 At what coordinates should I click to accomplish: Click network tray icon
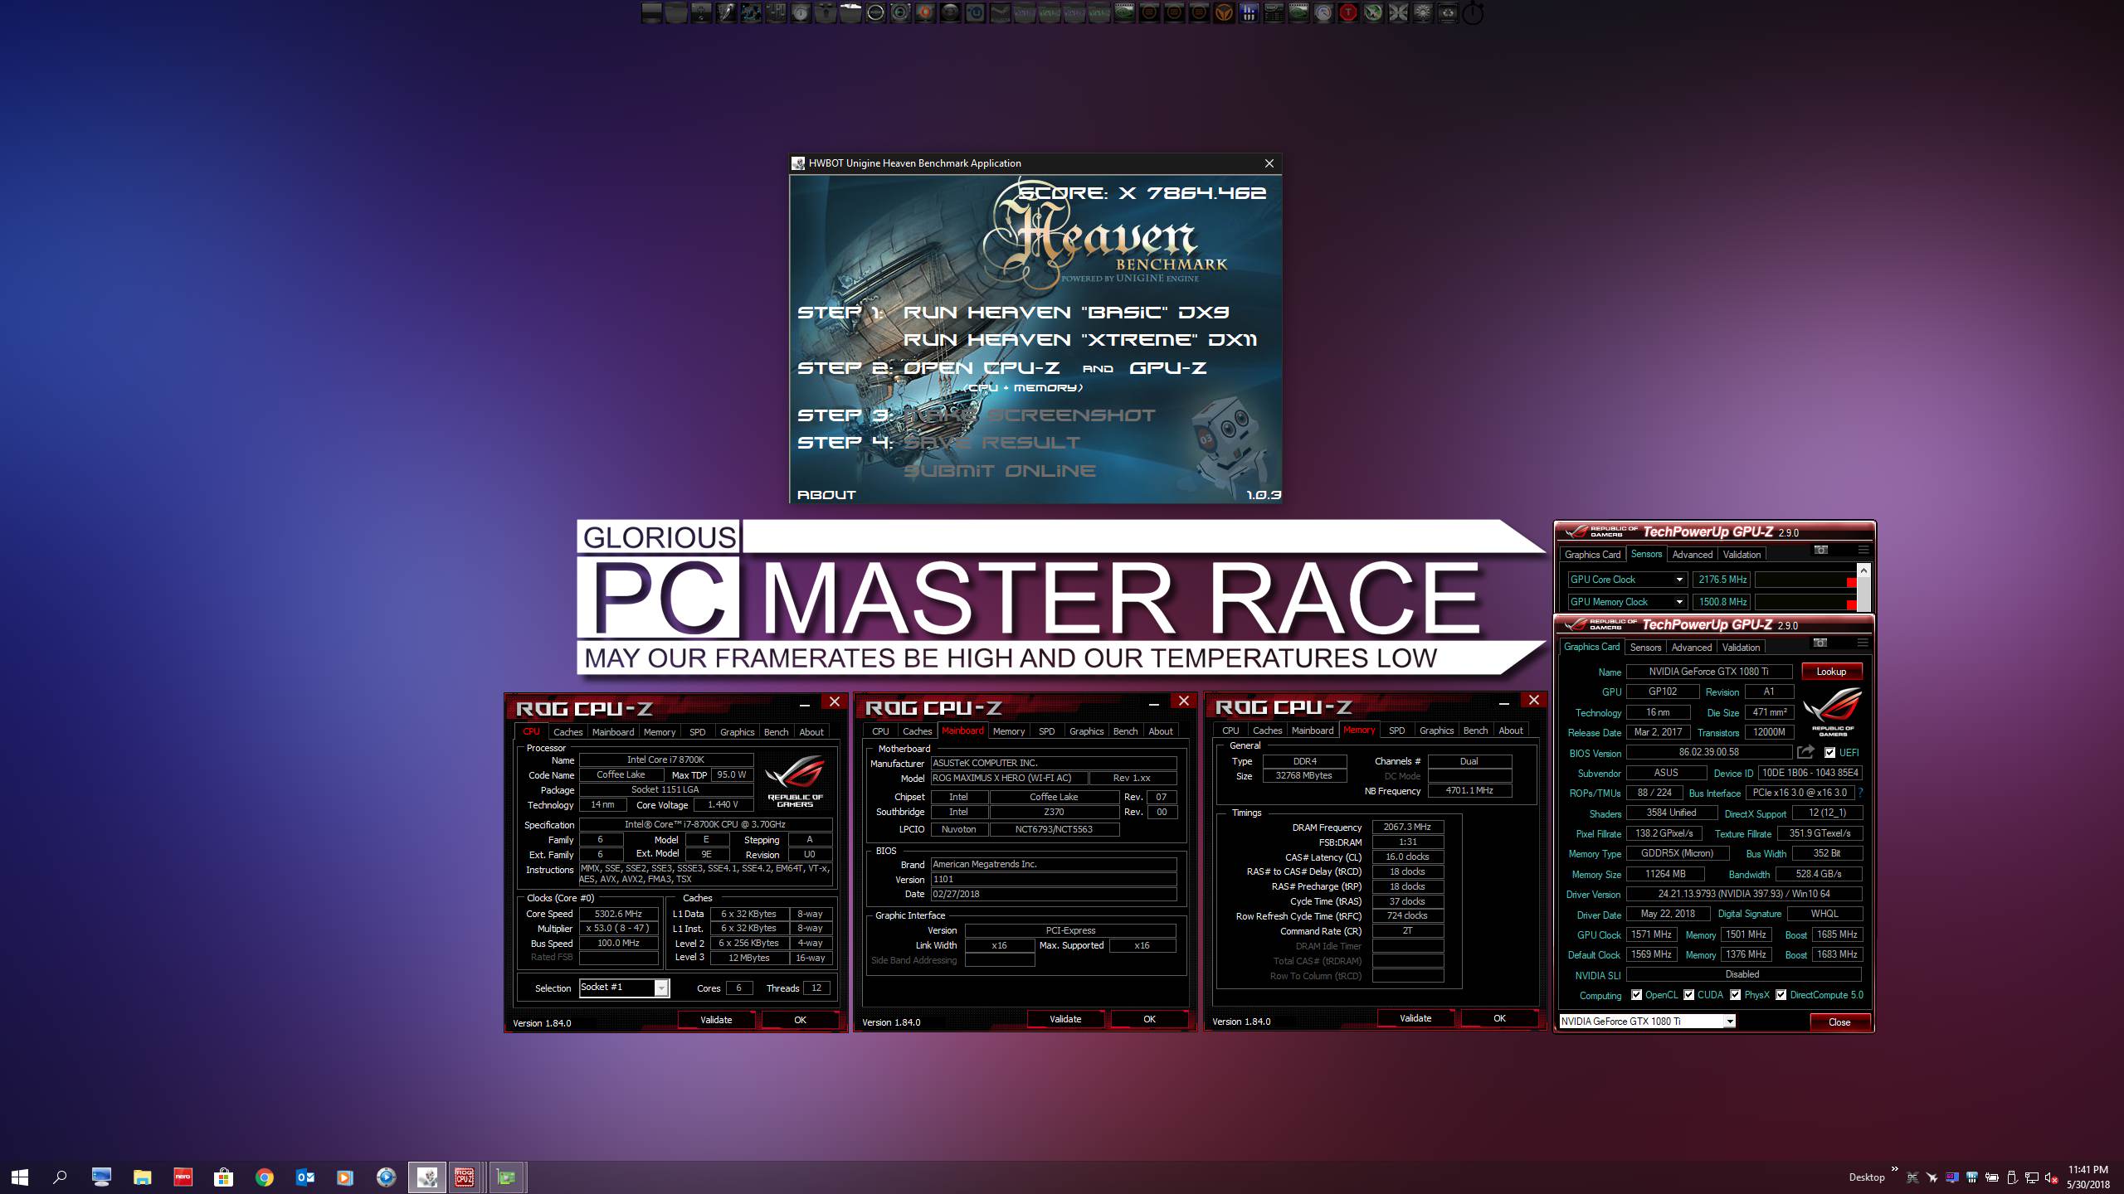click(x=2031, y=1177)
